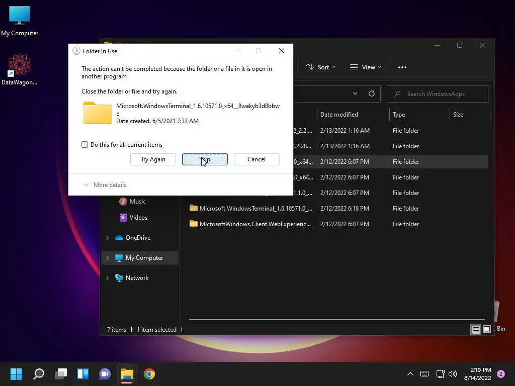Cancel the Folder In Use dialog
The image size is (515, 386).
256,159
